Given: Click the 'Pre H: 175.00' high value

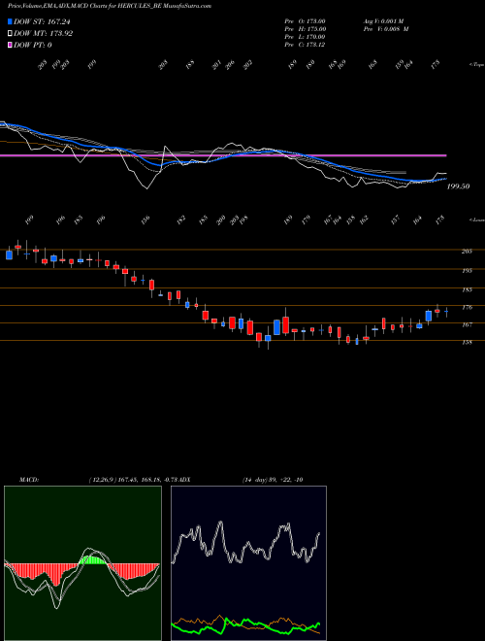Looking at the screenshot, I should [305, 29].
